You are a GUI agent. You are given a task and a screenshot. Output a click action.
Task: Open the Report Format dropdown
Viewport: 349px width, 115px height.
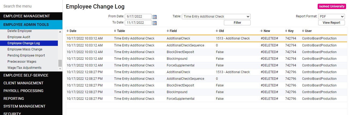click(332, 17)
